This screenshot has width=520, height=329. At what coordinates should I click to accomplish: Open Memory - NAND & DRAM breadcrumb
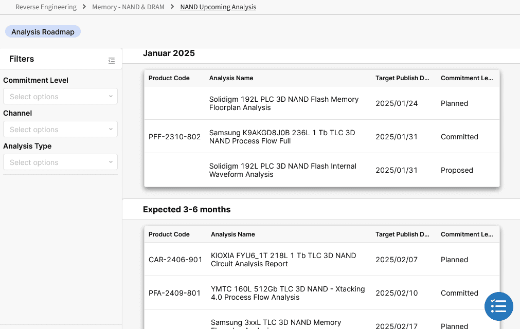(x=129, y=7)
